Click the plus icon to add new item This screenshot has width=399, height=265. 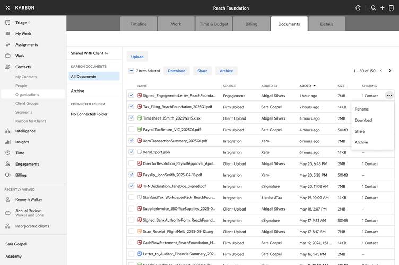pos(383,8)
